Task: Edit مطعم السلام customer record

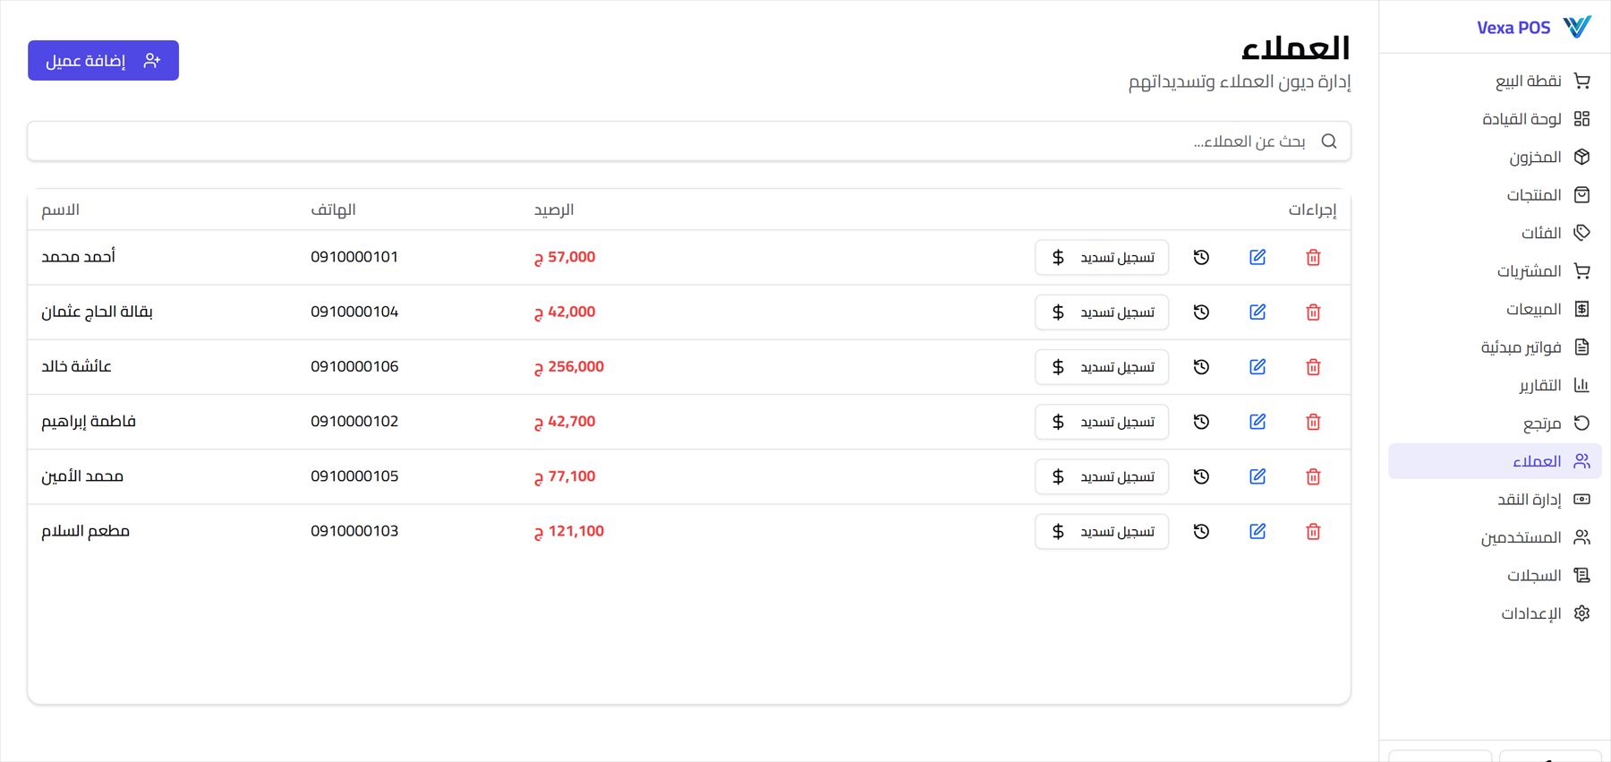Action: click(1257, 532)
